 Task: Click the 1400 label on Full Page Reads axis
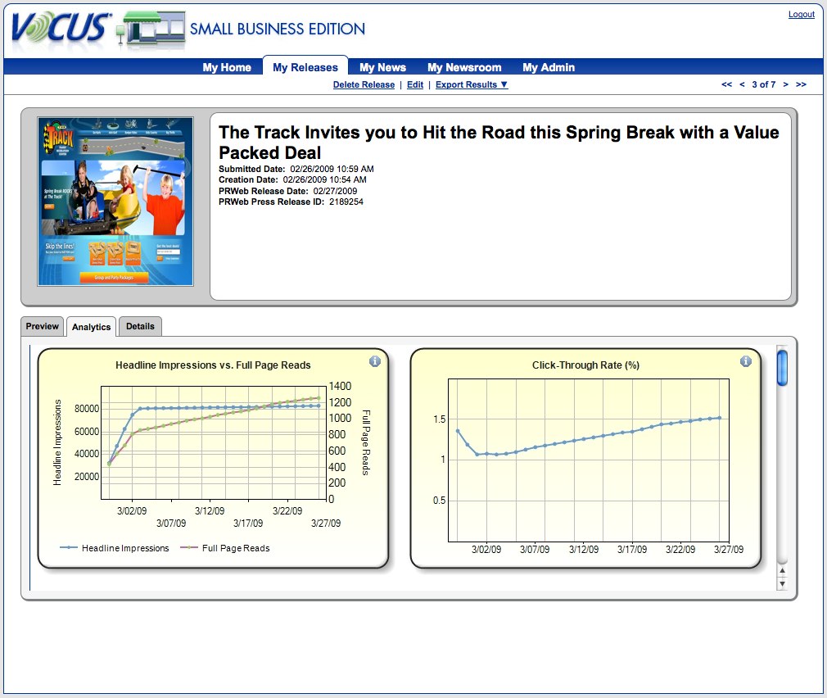click(x=340, y=386)
